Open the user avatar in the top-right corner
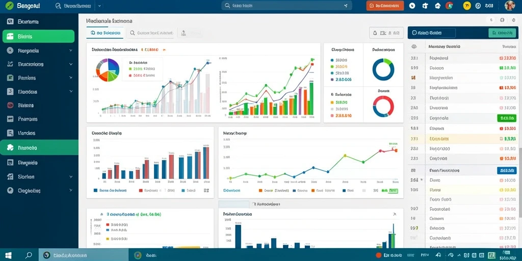This screenshot has height=261, width=522. [510, 6]
